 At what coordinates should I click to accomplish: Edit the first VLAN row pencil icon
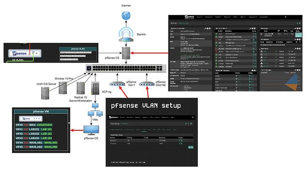click(x=180, y=141)
